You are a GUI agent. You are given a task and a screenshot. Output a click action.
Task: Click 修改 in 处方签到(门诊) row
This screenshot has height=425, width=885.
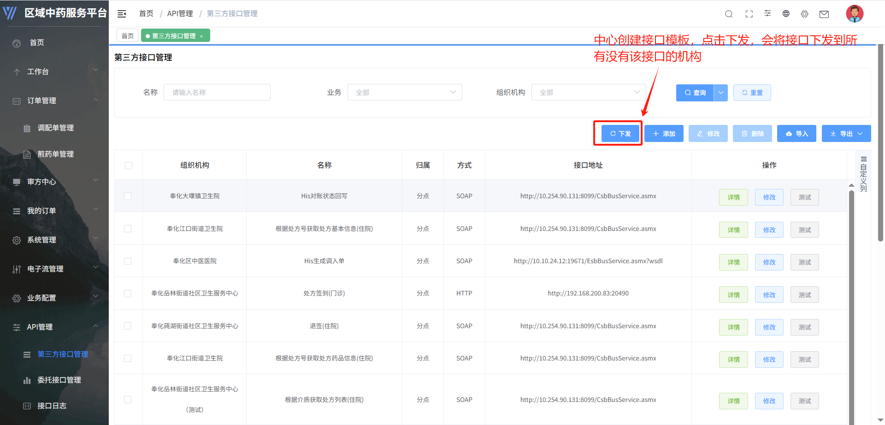click(x=769, y=295)
